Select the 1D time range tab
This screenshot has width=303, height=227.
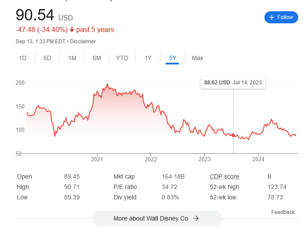23,58
